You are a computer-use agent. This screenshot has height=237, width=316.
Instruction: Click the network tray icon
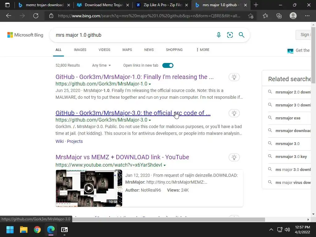[280, 230]
